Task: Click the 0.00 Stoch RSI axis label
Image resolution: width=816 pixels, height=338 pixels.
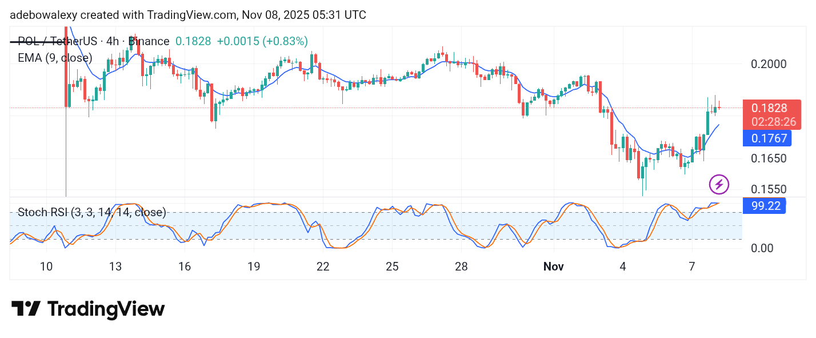Action: [763, 248]
